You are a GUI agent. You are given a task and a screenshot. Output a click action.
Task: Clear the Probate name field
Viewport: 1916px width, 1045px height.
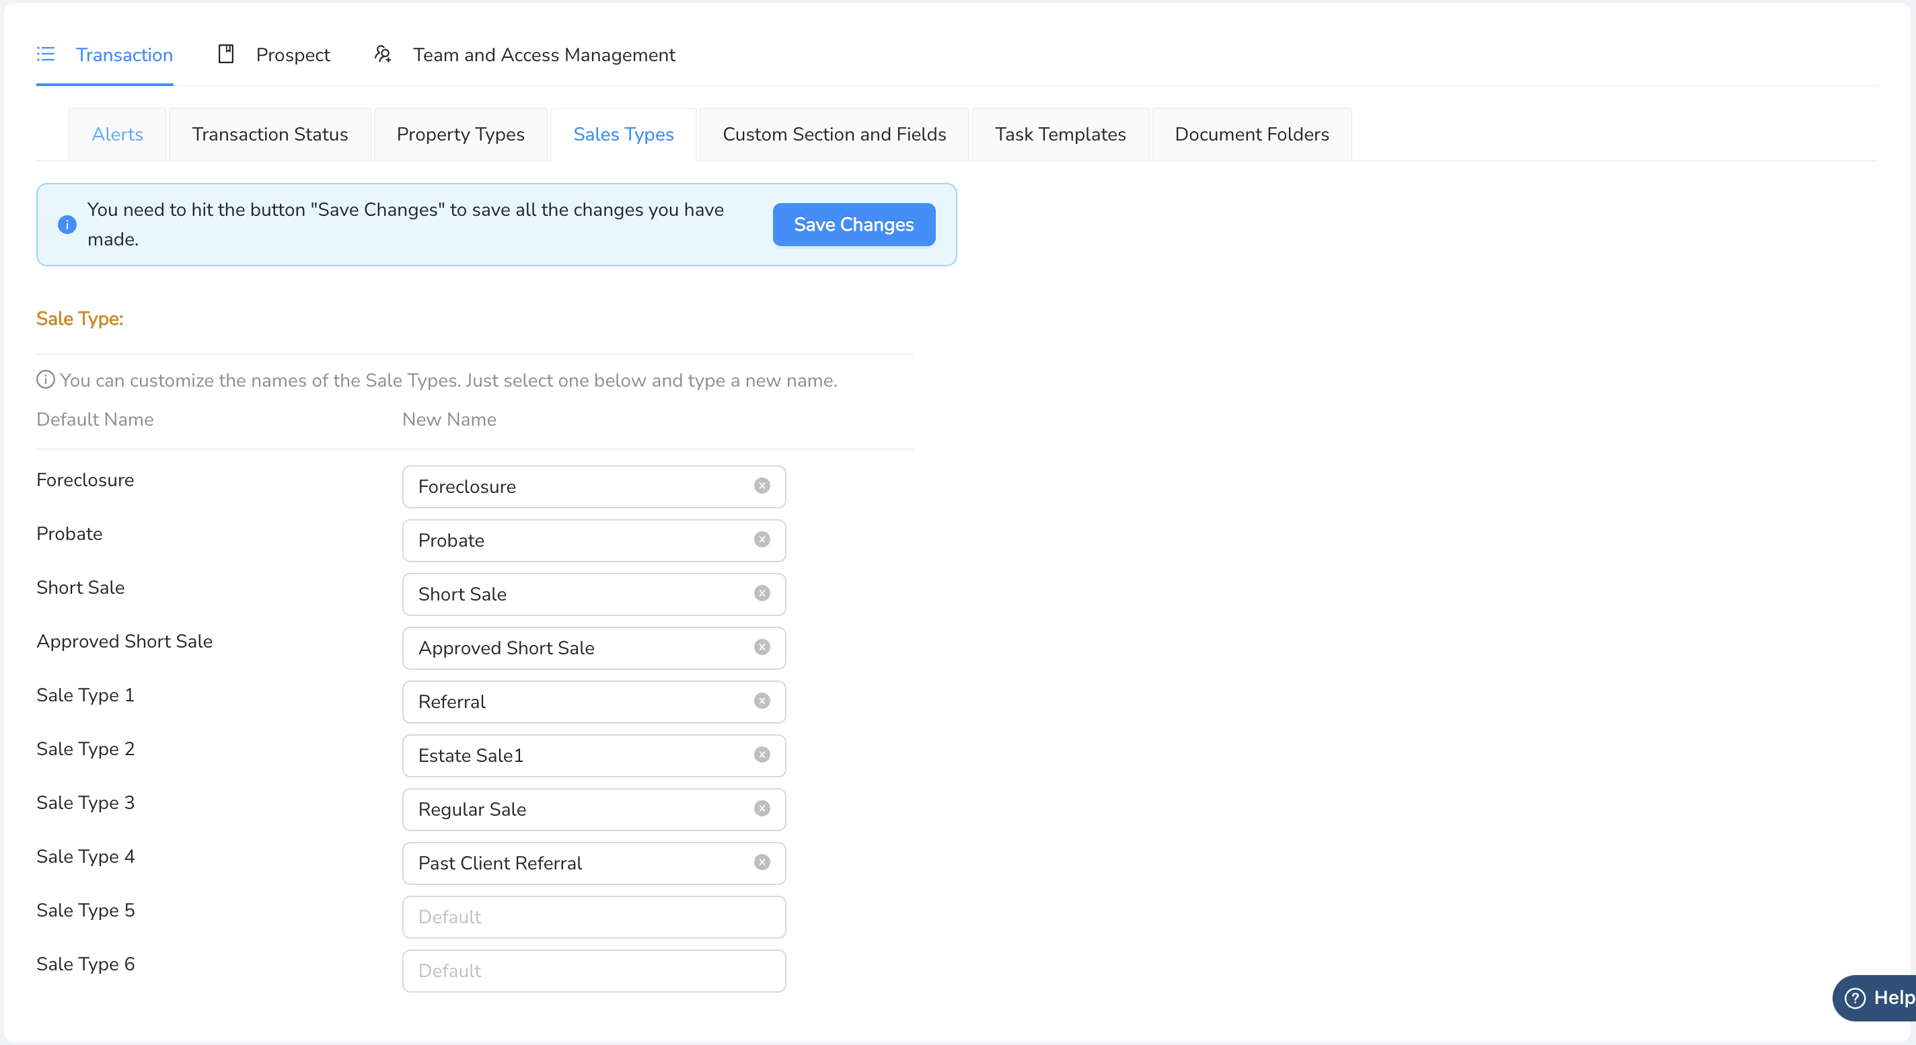point(762,539)
